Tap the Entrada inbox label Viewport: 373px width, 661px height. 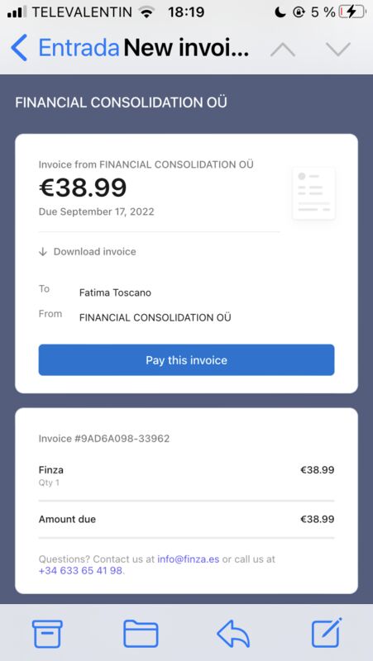tap(79, 49)
